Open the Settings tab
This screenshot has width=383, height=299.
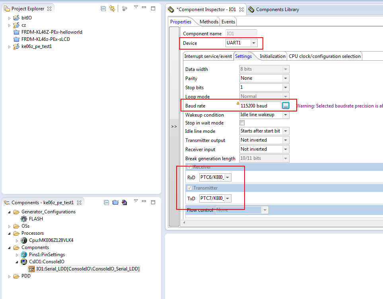(243, 56)
